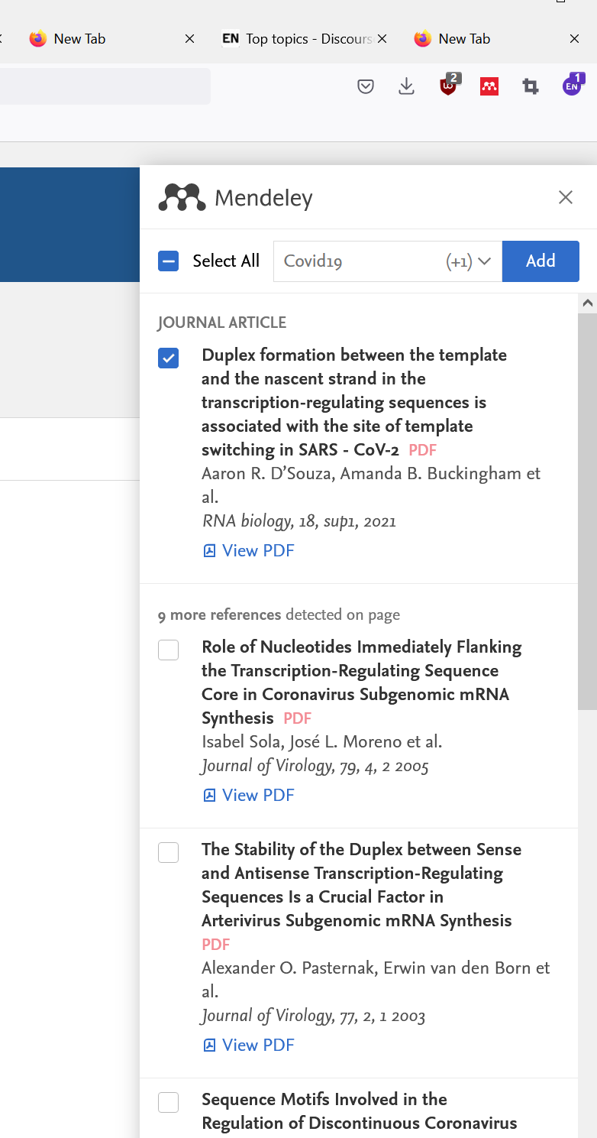The image size is (597, 1138).
Task: Close the last New Tab
Action: [x=575, y=38]
